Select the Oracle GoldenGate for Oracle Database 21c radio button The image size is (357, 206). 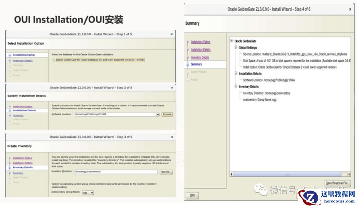[54, 60]
